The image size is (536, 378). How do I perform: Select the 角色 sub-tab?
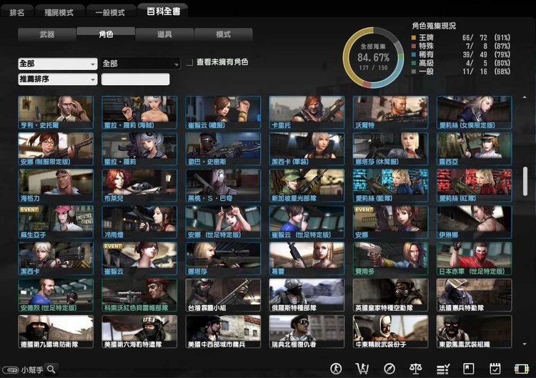click(x=106, y=34)
